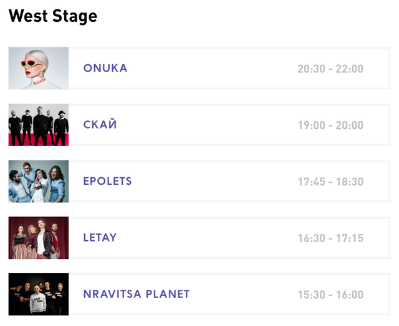Image resolution: width=399 pixels, height=326 pixels.
Task: Open the ONUKA artist name link
Action: 105,68
